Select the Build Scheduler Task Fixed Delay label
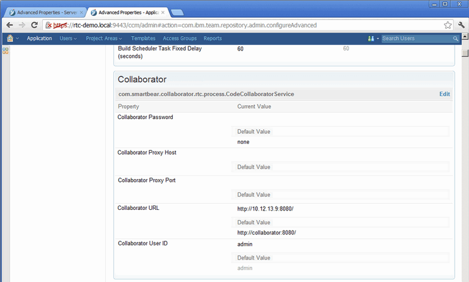 pos(160,52)
